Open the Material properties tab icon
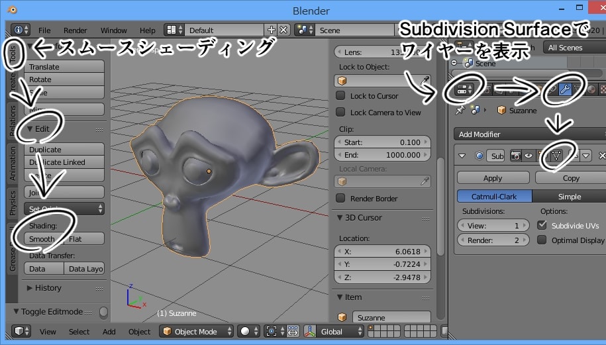This screenshot has width=606, height=345. 591,89
